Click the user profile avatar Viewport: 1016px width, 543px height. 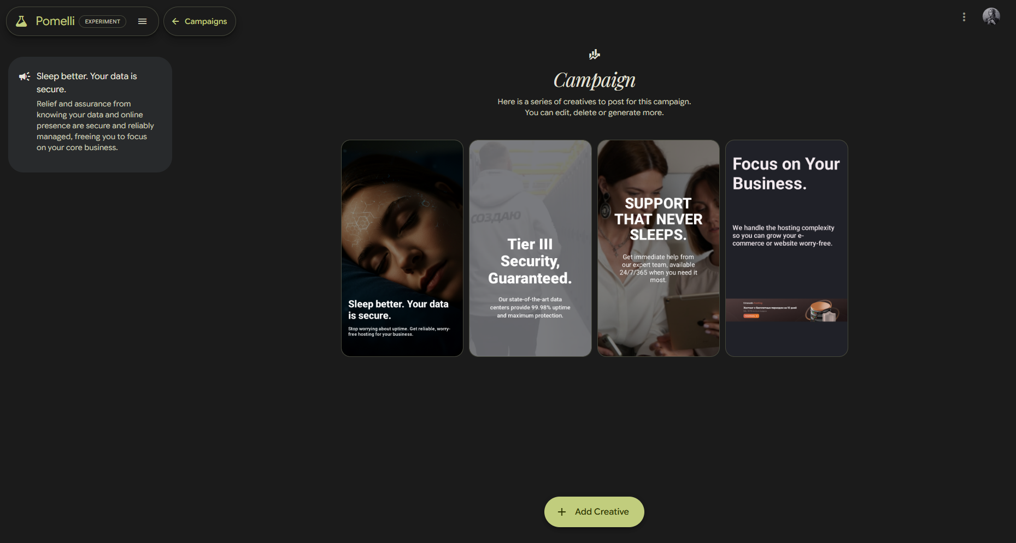[x=991, y=16]
